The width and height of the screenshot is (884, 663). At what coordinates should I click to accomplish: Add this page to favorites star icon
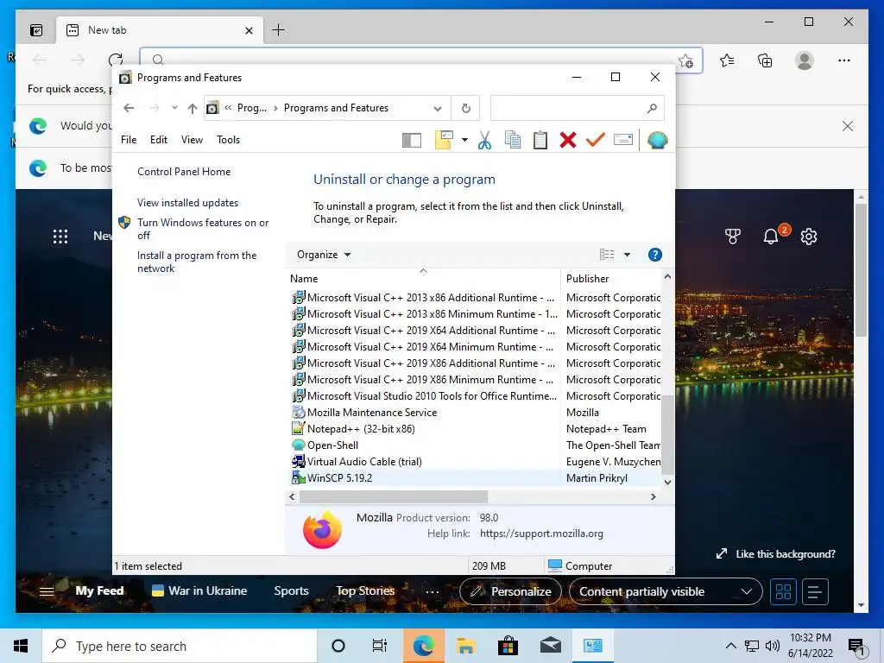(685, 60)
